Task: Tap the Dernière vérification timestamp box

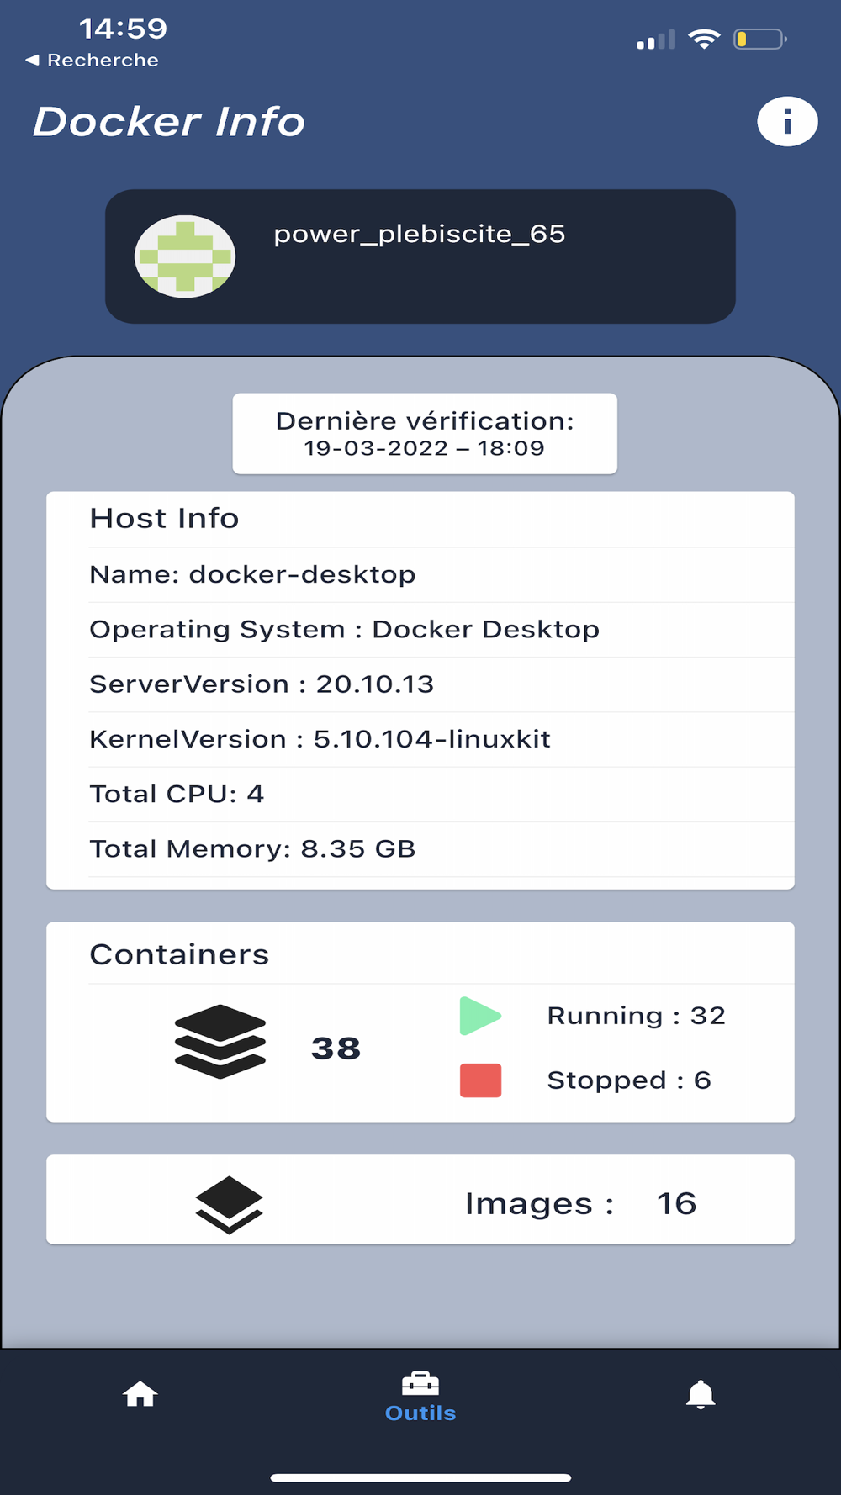Action: point(425,434)
